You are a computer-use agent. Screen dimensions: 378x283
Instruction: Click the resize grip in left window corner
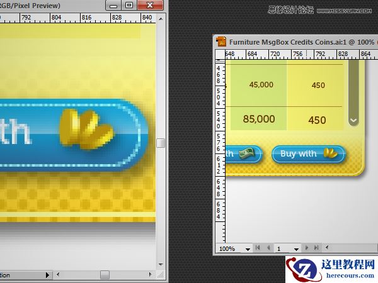tap(161, 275)
